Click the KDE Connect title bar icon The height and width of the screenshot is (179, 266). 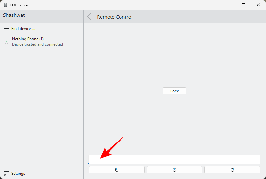[6, 5]
